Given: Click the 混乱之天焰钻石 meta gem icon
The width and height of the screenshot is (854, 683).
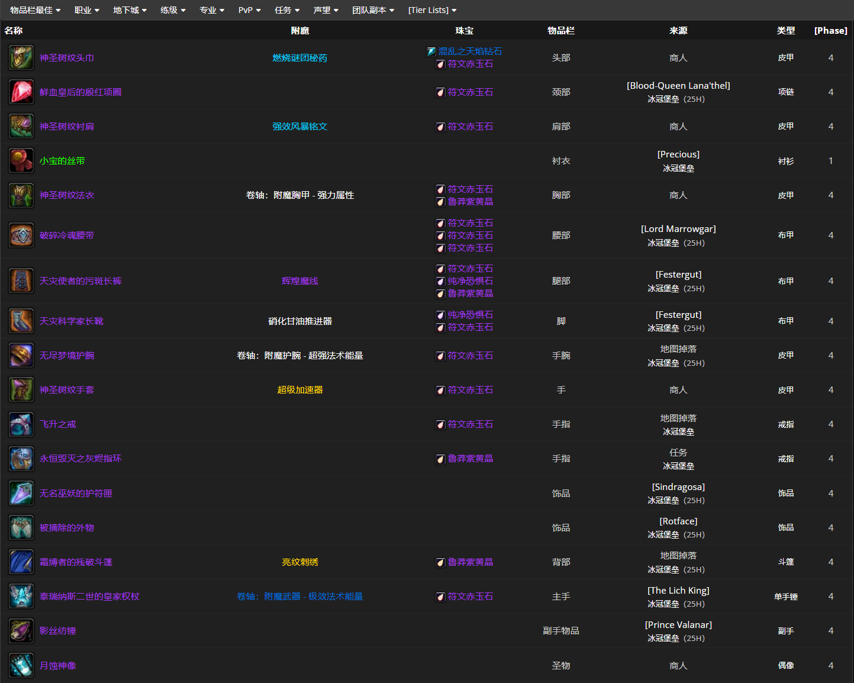Looking at the screenshot, I should pyautogui.click(x=431, y=51).
